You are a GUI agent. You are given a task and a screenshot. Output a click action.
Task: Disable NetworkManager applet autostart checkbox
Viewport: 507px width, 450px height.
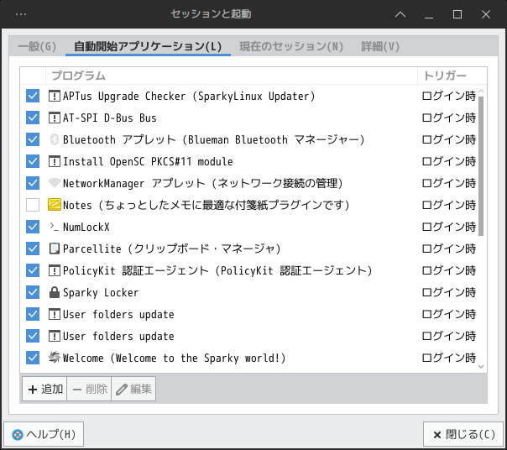tap(33, 183)
